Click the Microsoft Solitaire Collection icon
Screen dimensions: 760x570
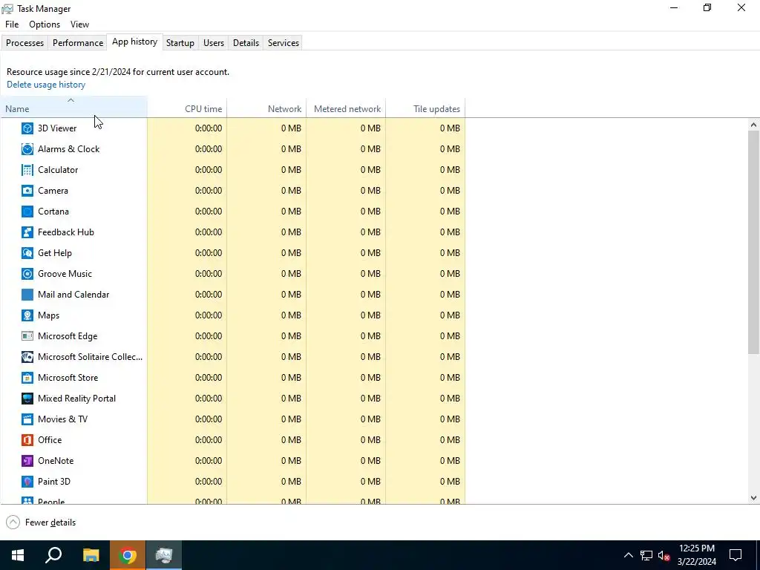27,357
